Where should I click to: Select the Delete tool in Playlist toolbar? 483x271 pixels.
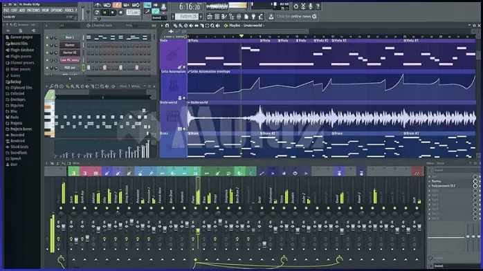185,26
